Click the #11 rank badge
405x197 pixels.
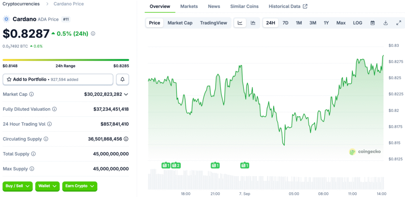[x=66, y=19]
